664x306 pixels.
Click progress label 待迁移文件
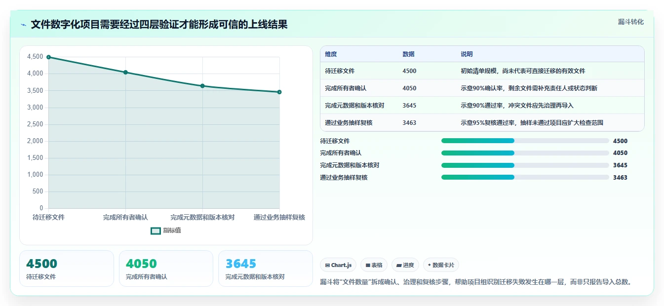[335, 141]
